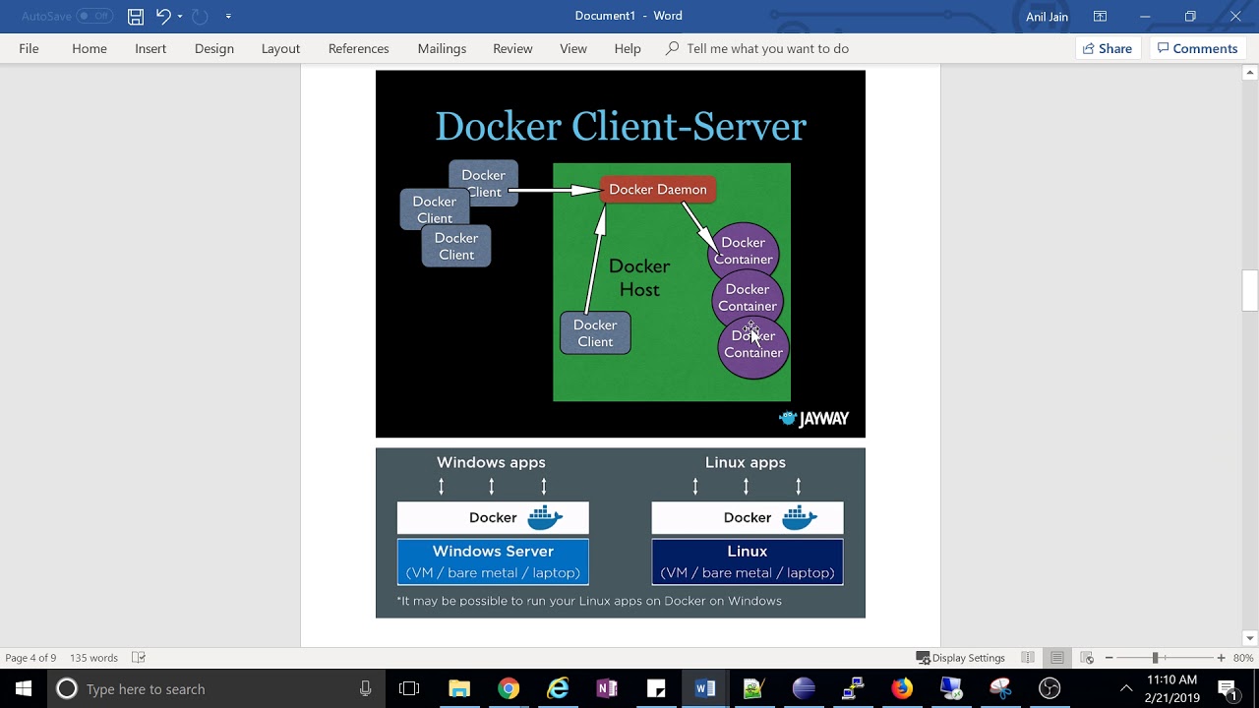1259x708 pixels.
Task: Open the Windows Start menu
Action: (24, 688)
